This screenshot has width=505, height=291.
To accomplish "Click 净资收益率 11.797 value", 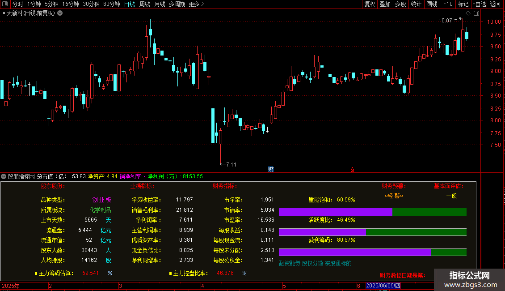I will [x=185, y=200].
